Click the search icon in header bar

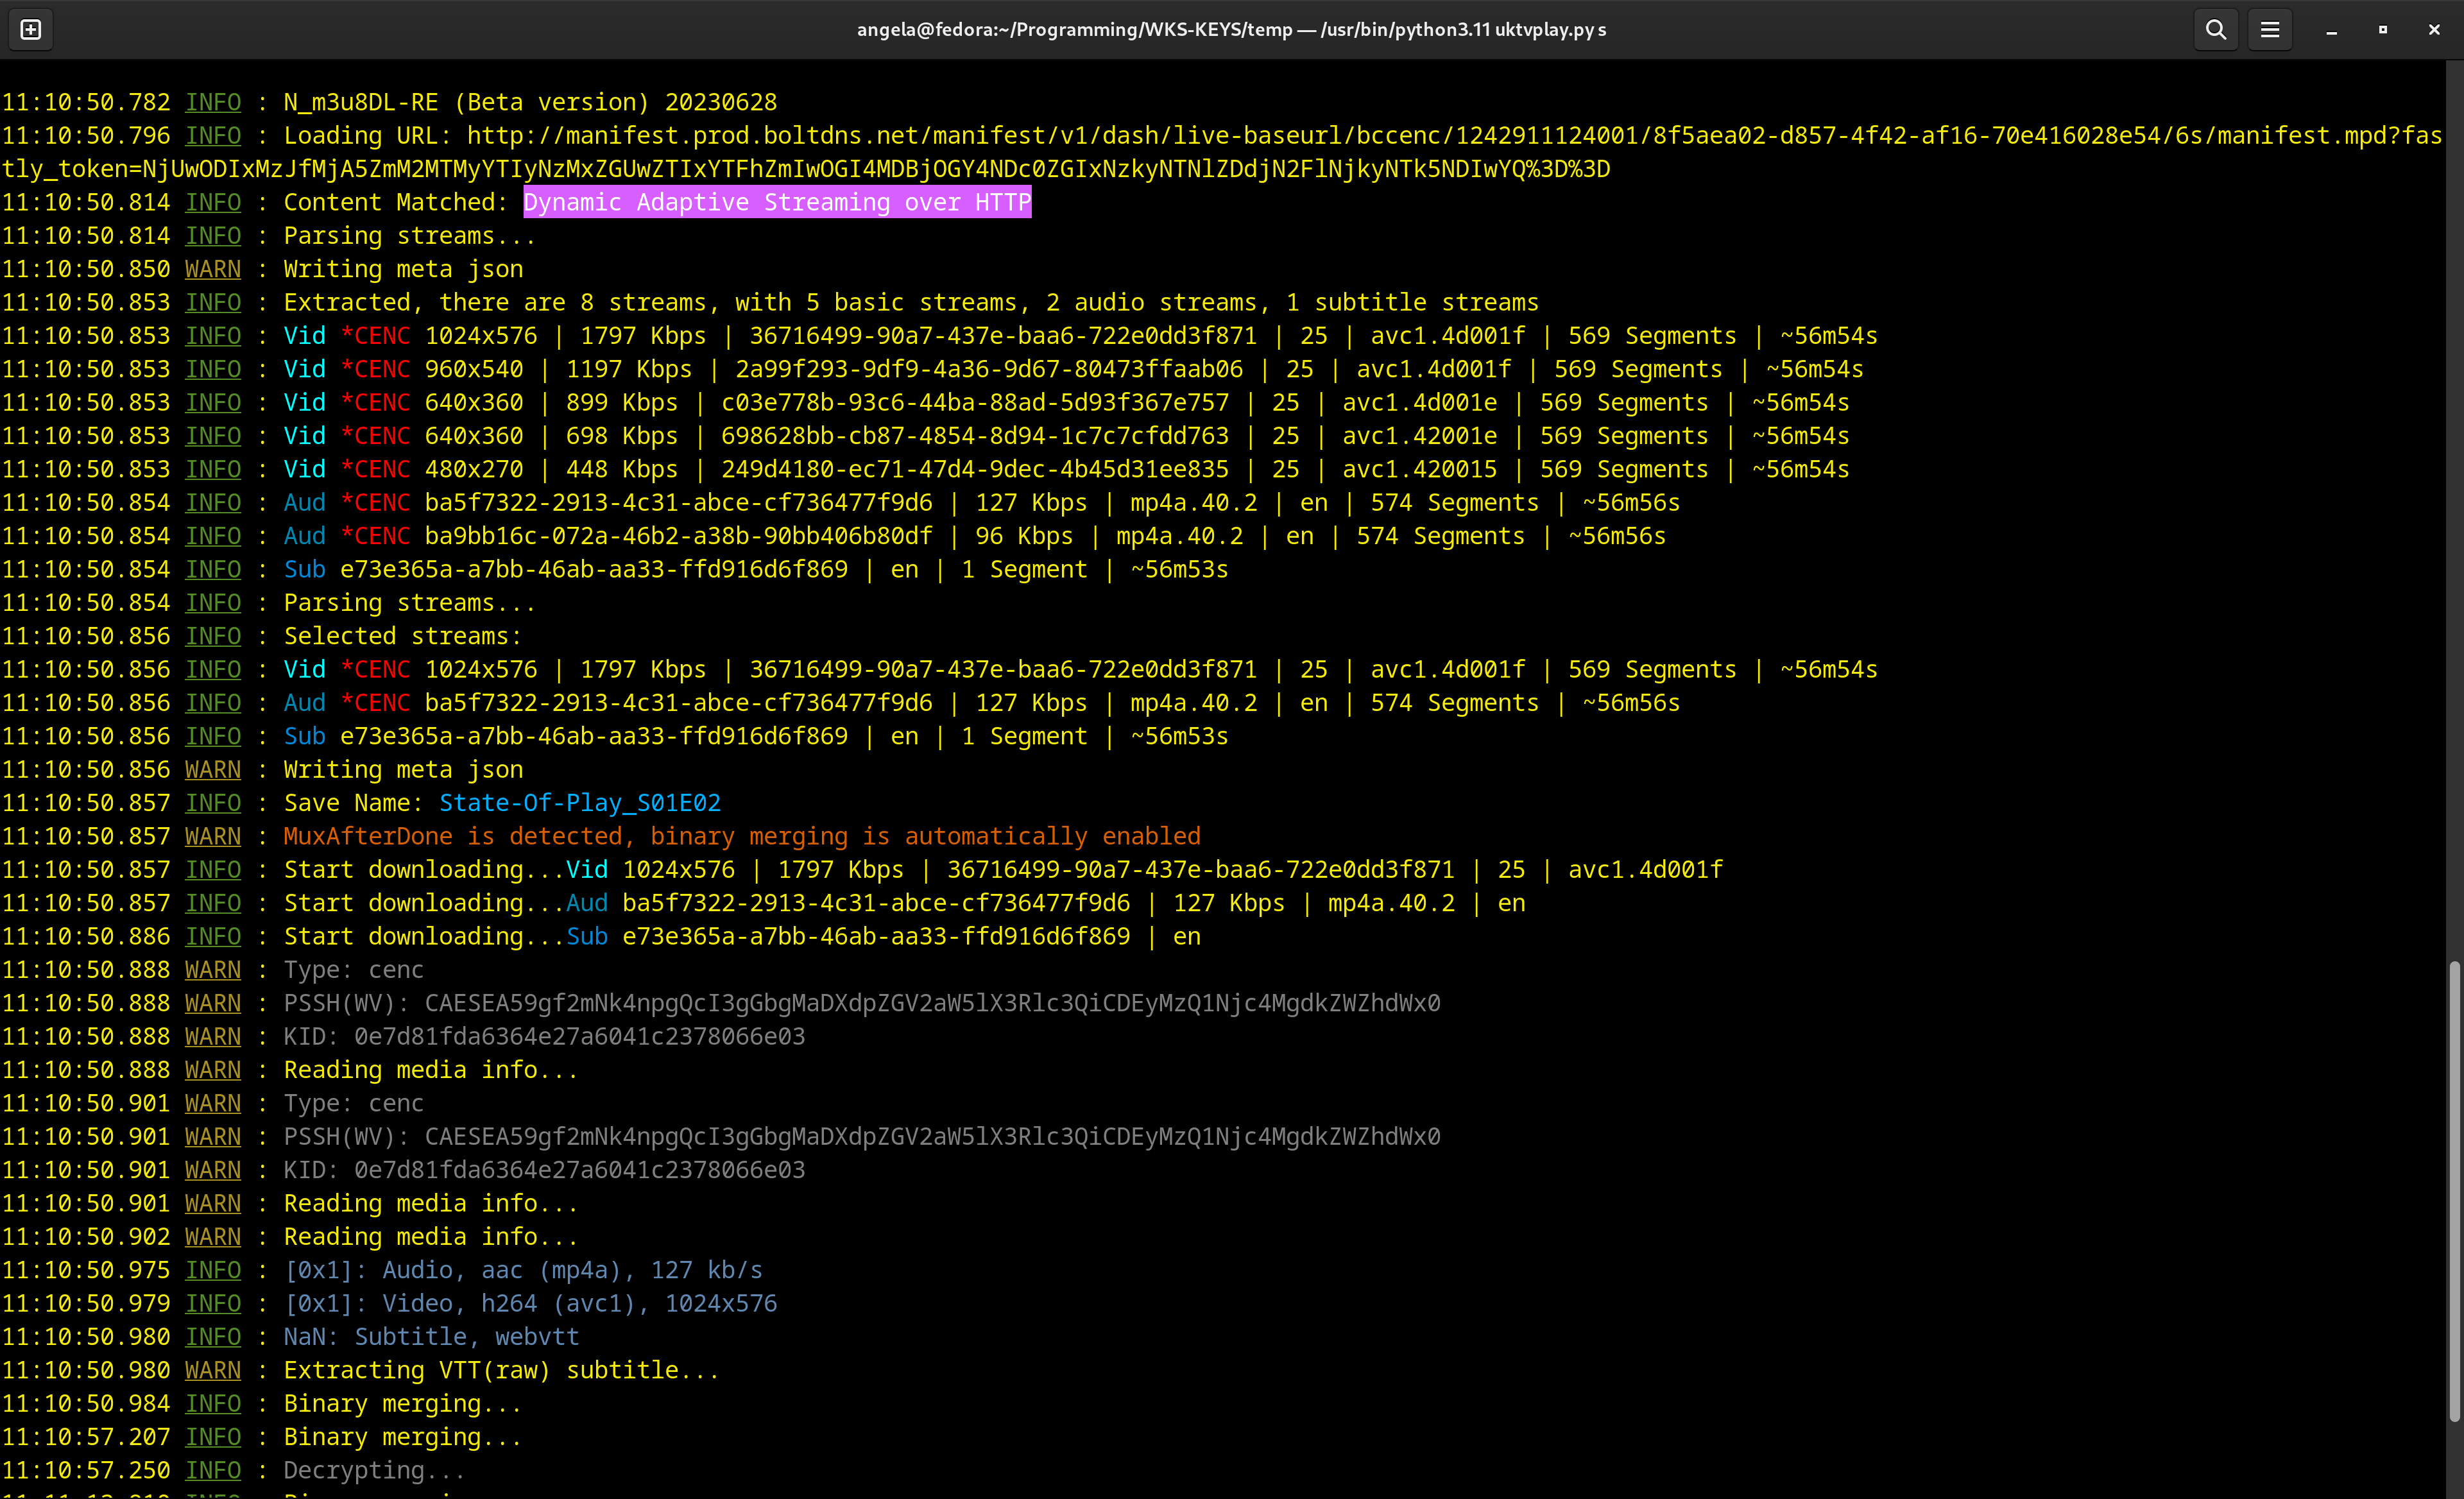coord(2216,30)
